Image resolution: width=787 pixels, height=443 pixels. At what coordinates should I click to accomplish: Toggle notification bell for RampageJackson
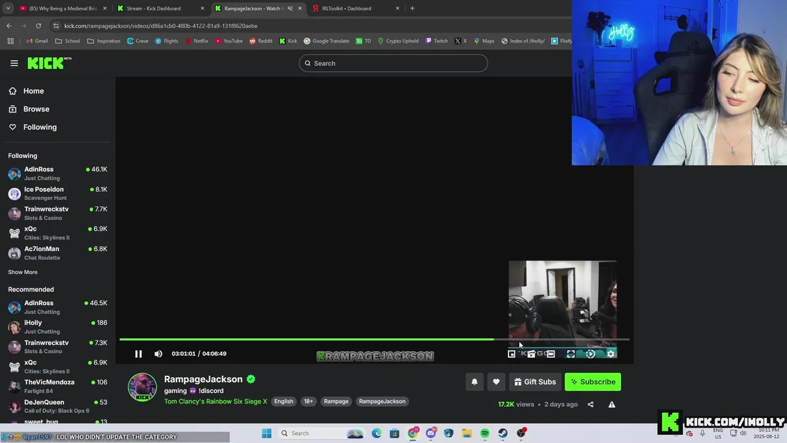(474, 381)
